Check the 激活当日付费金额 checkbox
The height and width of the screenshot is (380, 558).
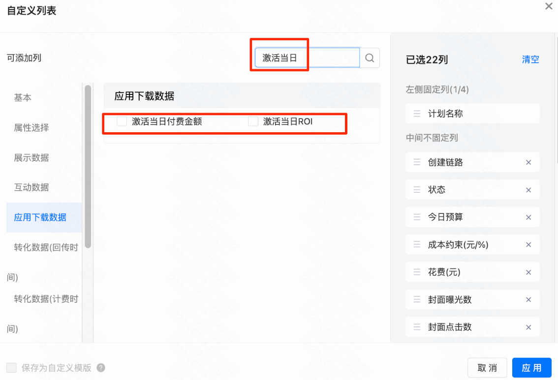(x=122, y=121)
